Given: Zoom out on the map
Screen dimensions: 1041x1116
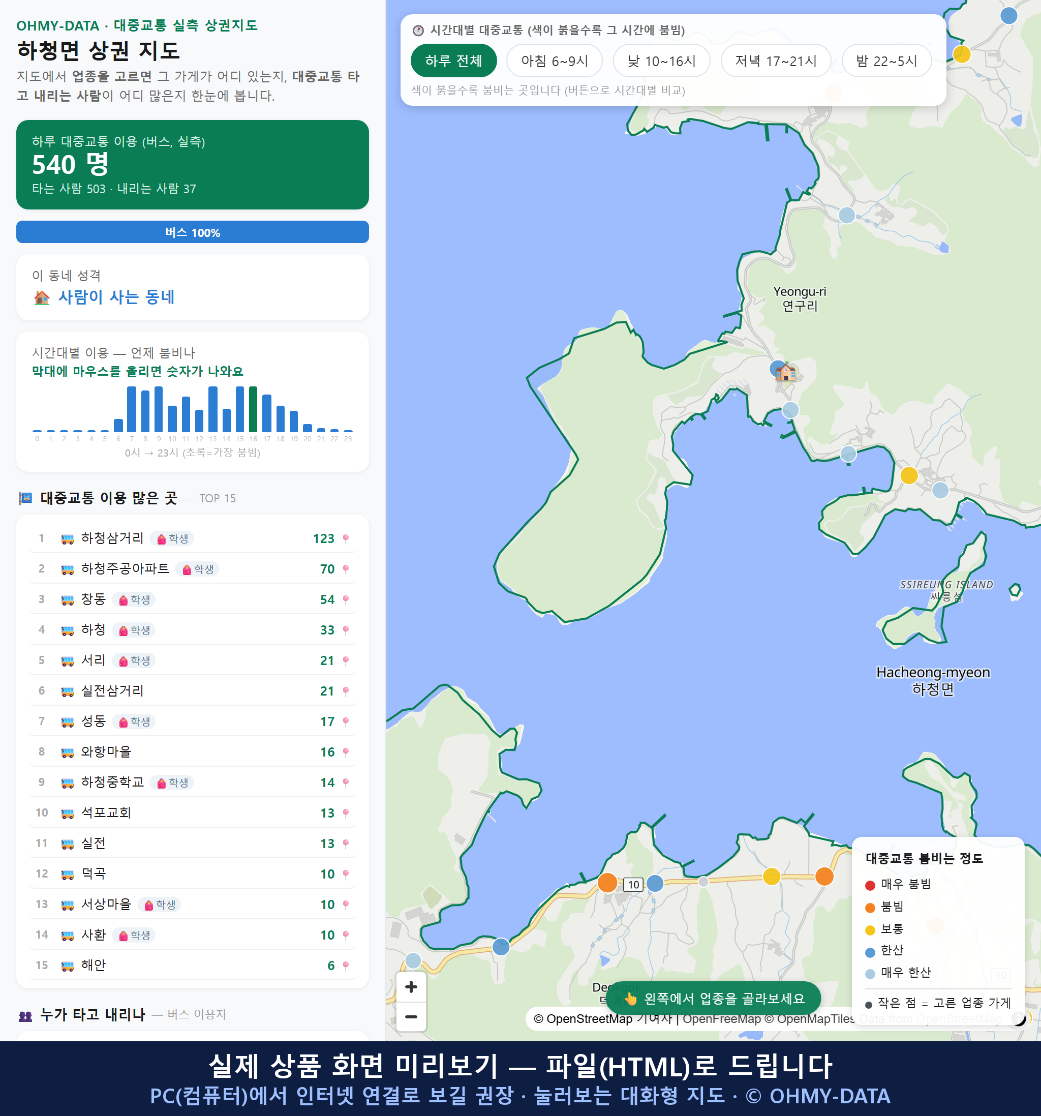Looking at the screenshot, I should click(411, 1017).
